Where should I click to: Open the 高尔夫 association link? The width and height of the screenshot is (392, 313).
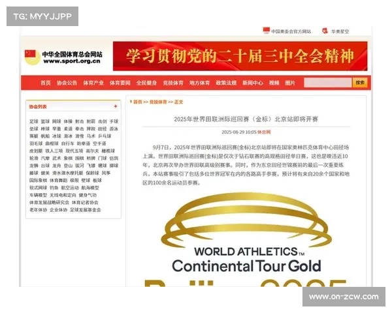coord(92,151)
